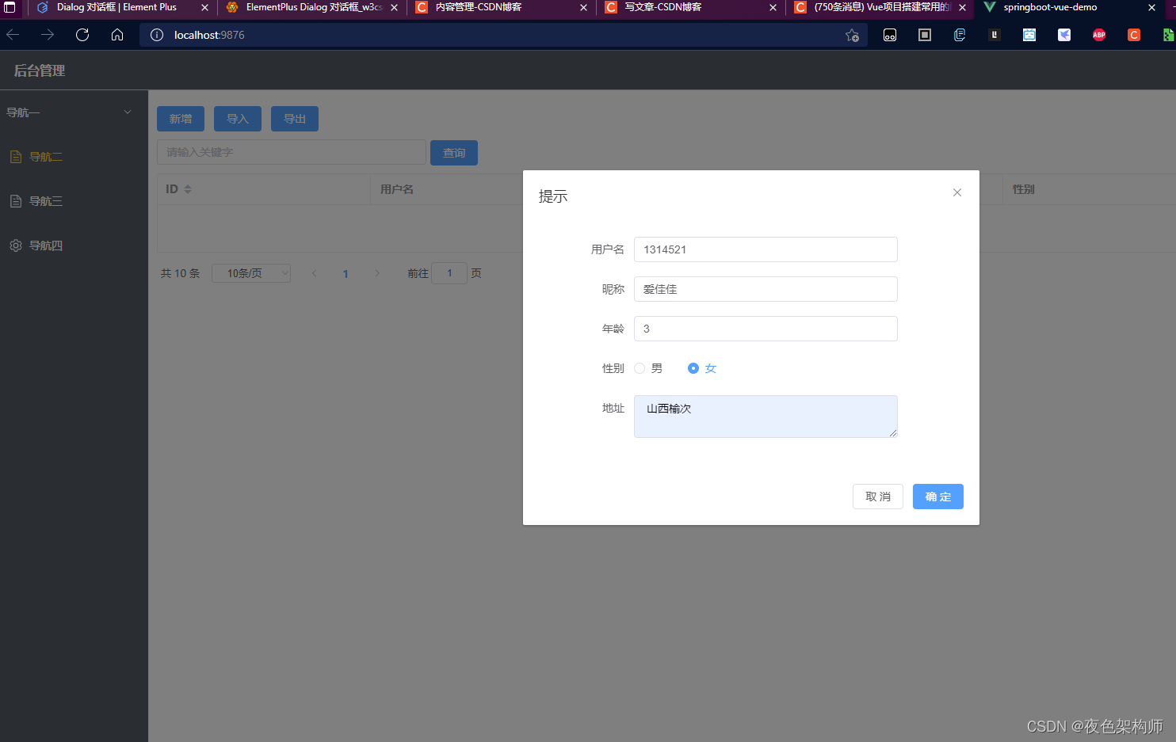Viewport: 1176px width, 742px height.
Task: Click the 导航四 gear icon
Action: click(x=16, y=245)
